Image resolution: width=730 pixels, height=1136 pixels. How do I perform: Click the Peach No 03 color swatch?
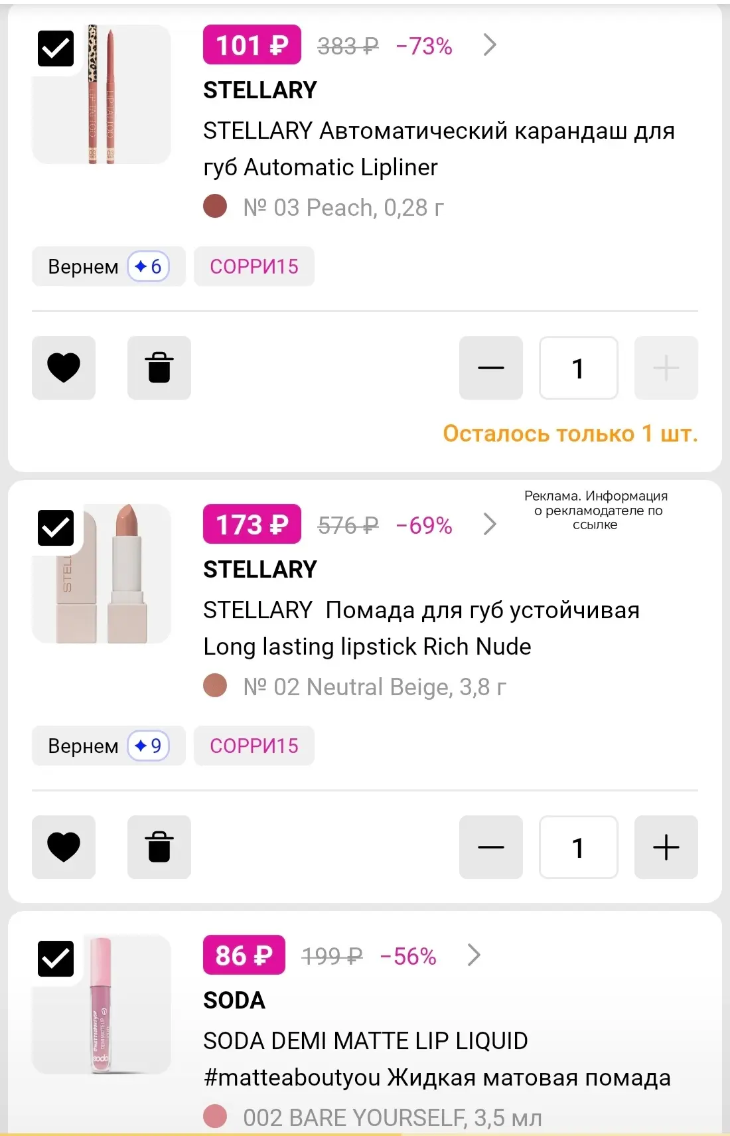[x=215, y=206]
